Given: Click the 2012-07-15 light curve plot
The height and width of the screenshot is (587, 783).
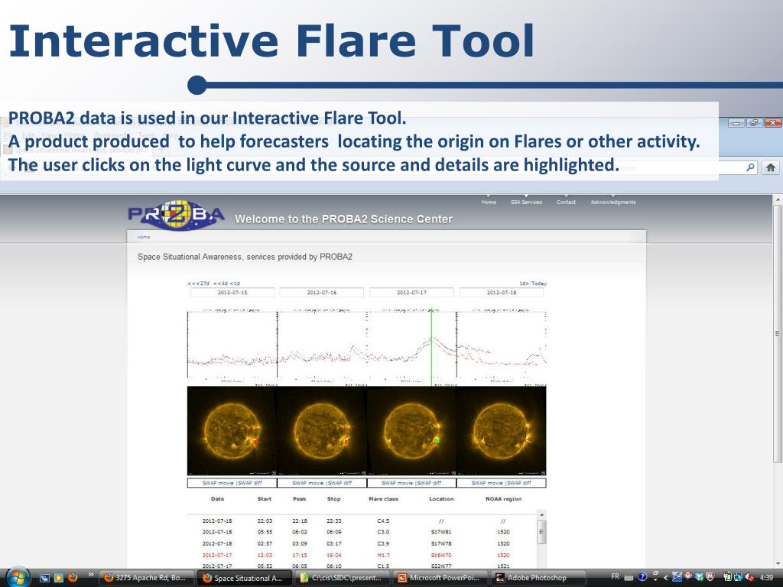Looking at the screenshot, I should point(232,347).
